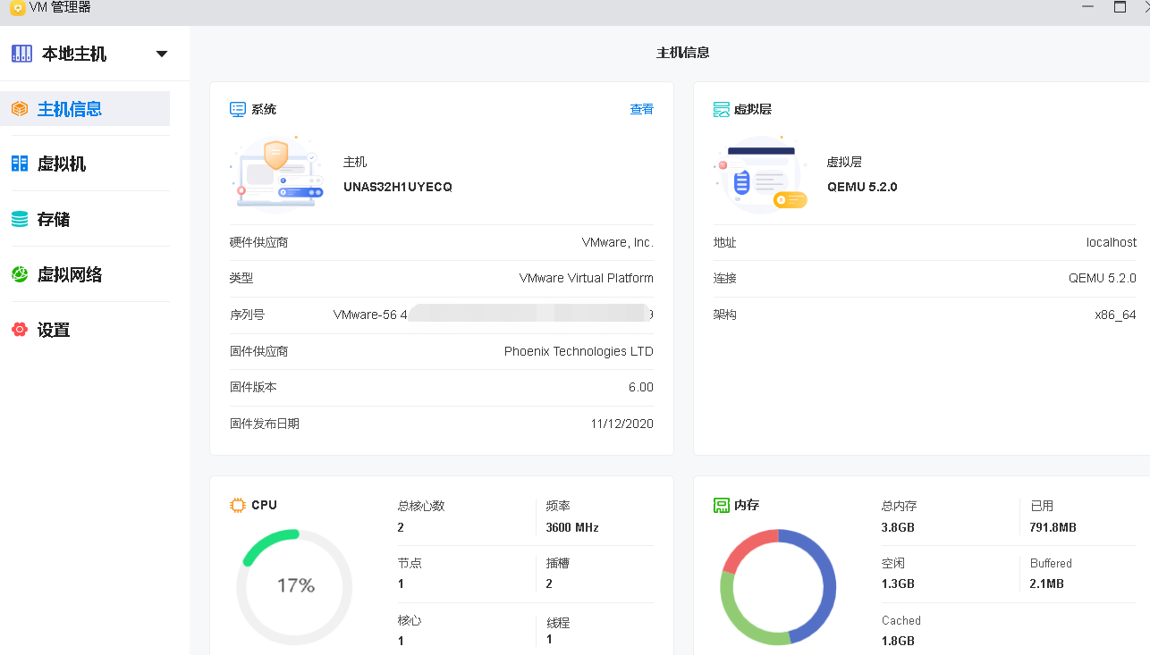The width and height of the screenshot is (1150, 655).
Task: Click the green 虚拟网络 globe icon
Action: coord(20,274)
